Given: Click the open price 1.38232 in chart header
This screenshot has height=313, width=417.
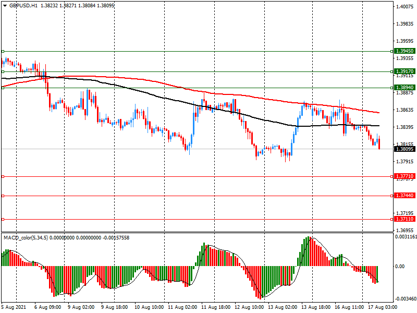Looking at the screenshot, I should click(x=49, y=5).
